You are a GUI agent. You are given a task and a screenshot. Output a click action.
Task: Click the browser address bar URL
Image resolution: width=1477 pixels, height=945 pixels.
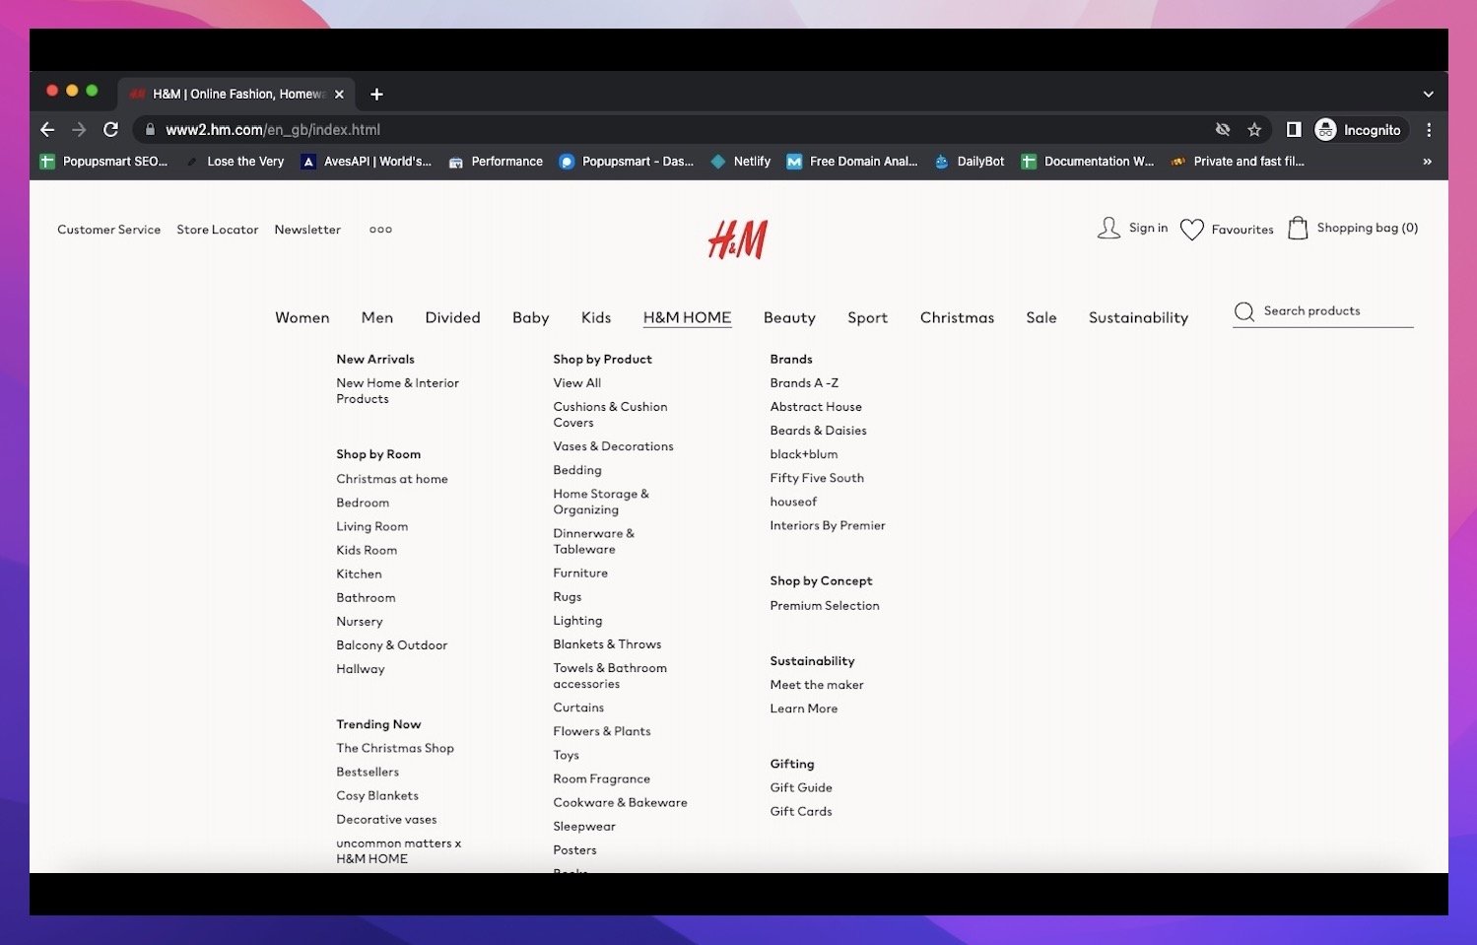pyautogui.click(x=273, y=129)
